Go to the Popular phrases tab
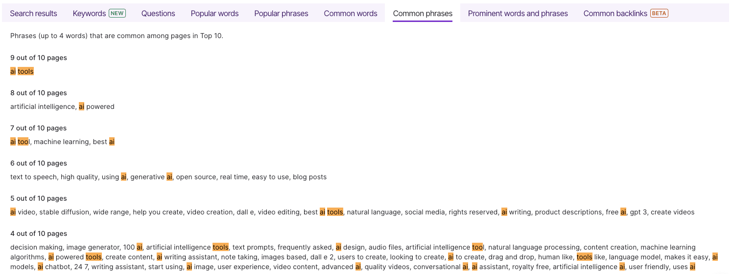Screen dimensions: 733x274 281,13
